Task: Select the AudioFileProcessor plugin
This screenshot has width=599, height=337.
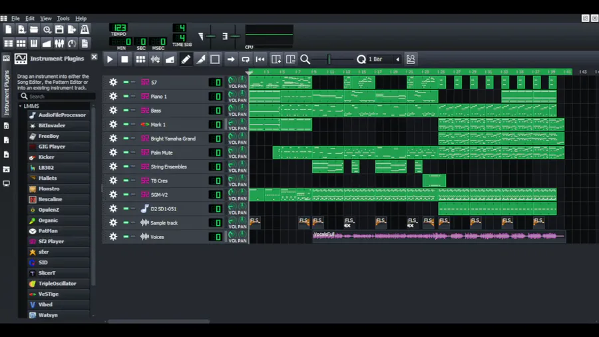Action: tap(59, 115)
